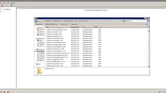Click the Explorer forward arrow button
The image size is (166, 93).
tap(39, 21)
